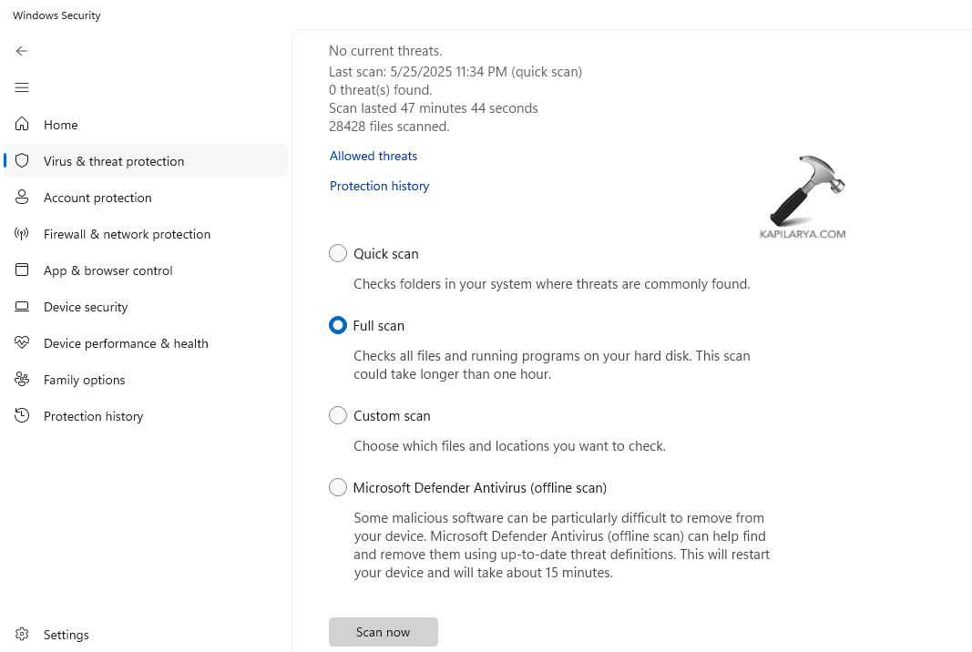
Task: Click the Virus & threat protection shield icon
Action: 22,161
